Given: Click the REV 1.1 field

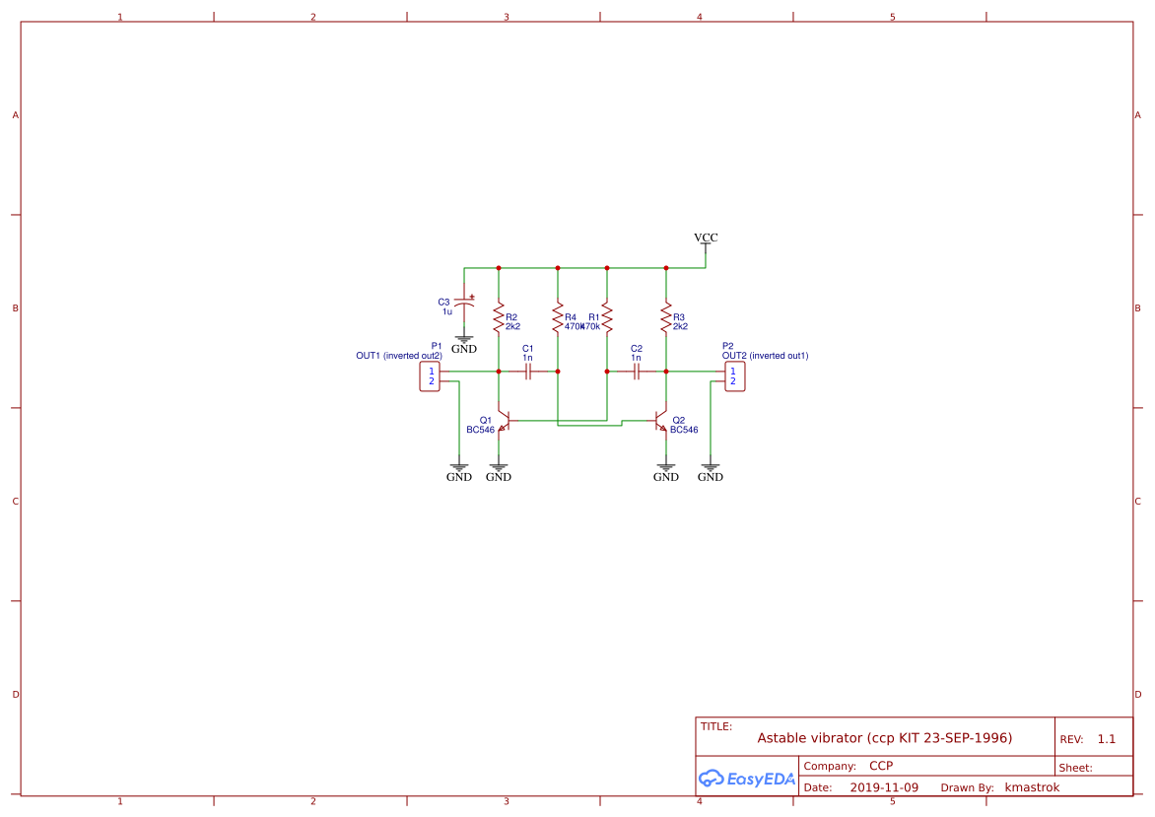Looking at the screenshot, I should tap(1090, 737).
